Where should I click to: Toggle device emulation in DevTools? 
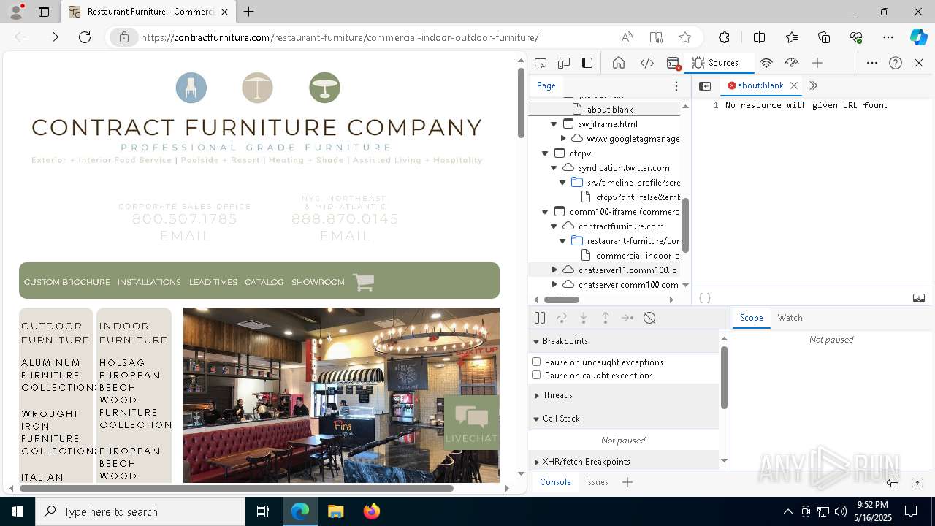[x=564, y=63]
